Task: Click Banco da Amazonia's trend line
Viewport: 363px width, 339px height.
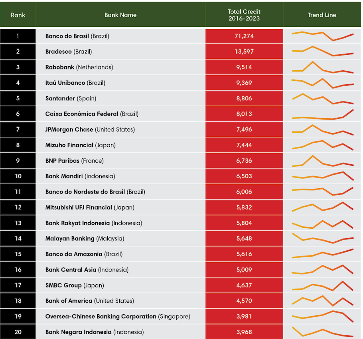Action: (x=322, y=253)
